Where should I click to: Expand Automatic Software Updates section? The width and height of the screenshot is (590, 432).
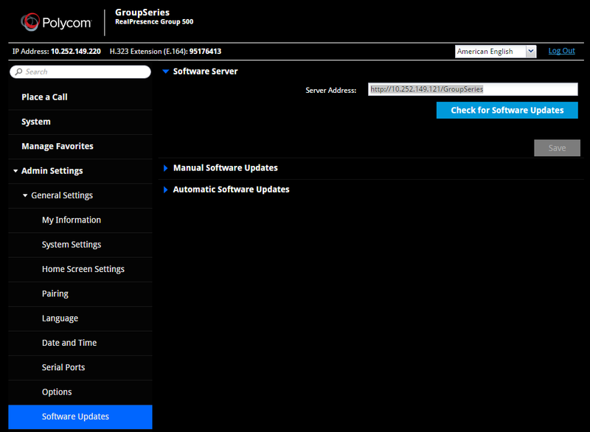pos(167,189)
